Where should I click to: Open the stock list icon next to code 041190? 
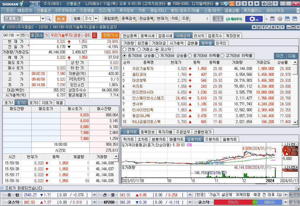22,35
